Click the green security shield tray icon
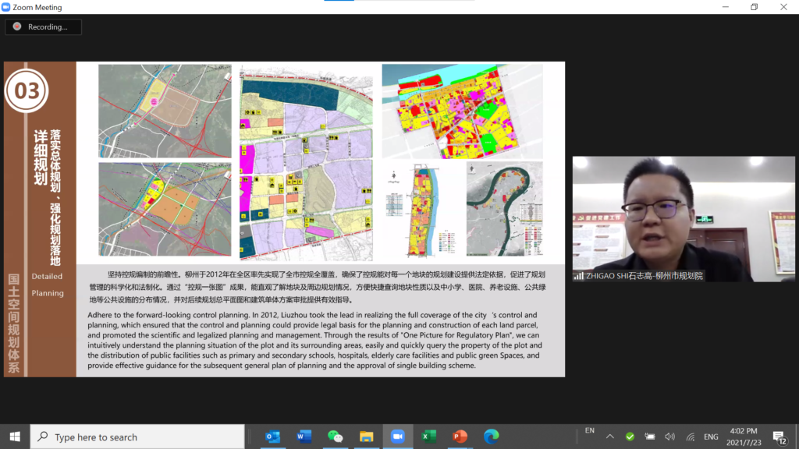Viewport: 799px width, 449px height. [630, 437]
